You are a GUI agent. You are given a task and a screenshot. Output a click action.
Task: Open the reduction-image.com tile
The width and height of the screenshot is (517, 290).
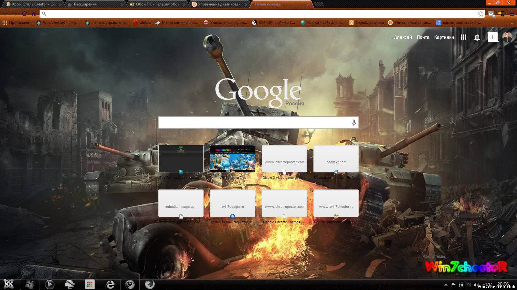coord(181,203)
